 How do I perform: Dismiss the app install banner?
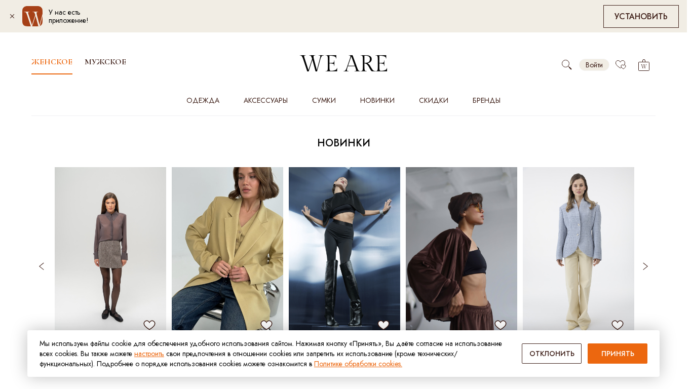click(12, 16)
